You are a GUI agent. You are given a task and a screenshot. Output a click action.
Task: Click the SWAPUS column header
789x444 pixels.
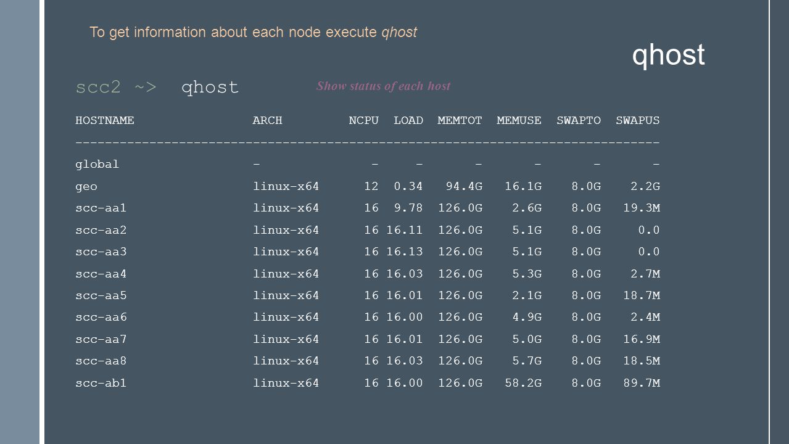click(x=638, y=121)
